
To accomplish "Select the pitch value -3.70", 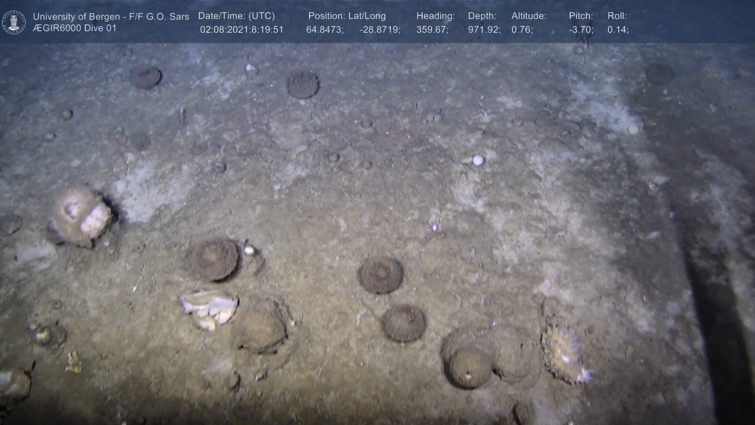I will (581, 30).
